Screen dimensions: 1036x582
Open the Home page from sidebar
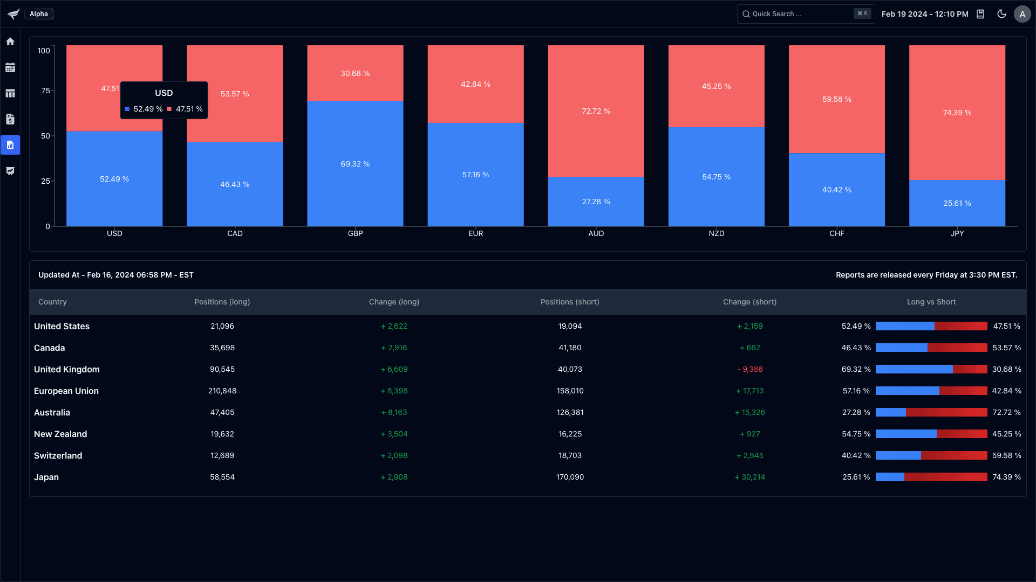tap(10, 41)
